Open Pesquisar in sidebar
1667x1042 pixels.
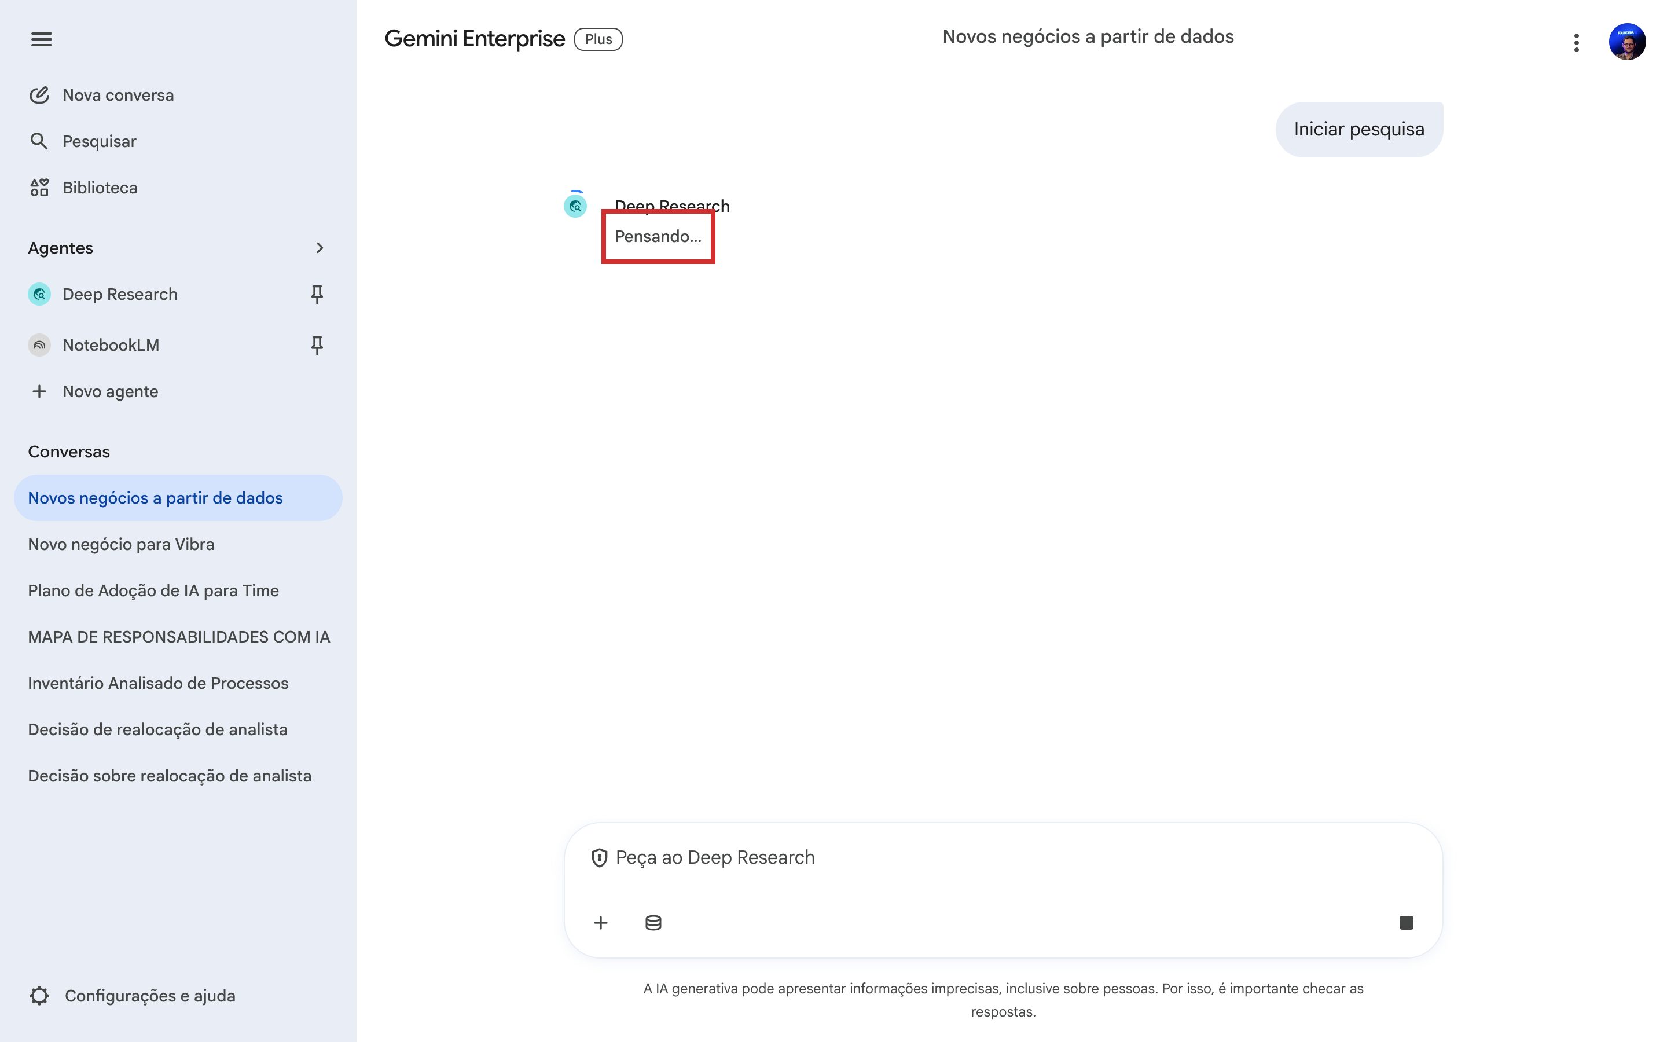pos(83,141)
